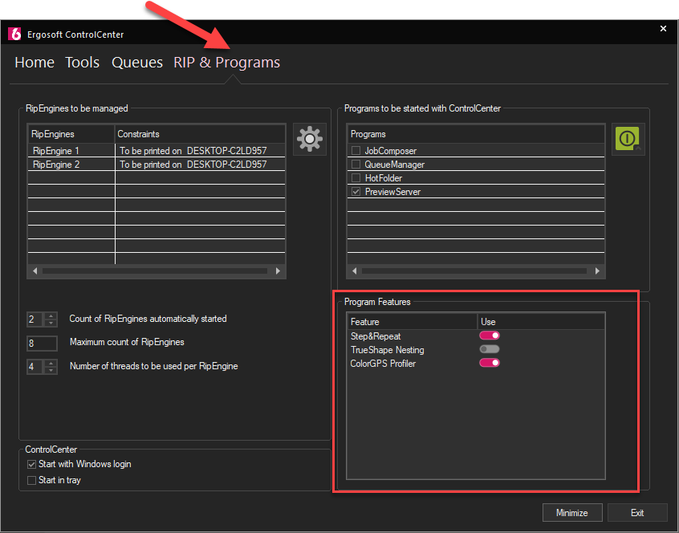Viewport: 679px width, 533px height.
Task: Open the Home tab
Action: point(35,63)
